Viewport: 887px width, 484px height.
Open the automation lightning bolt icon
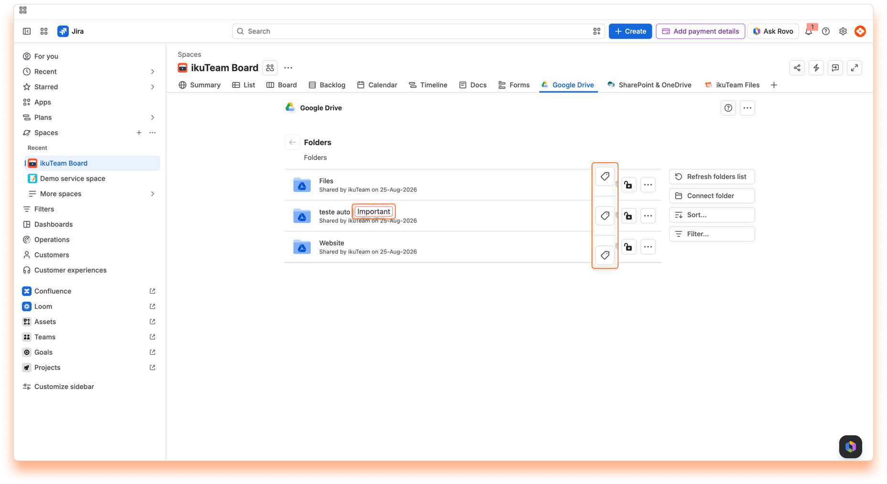tap(816, 68)
